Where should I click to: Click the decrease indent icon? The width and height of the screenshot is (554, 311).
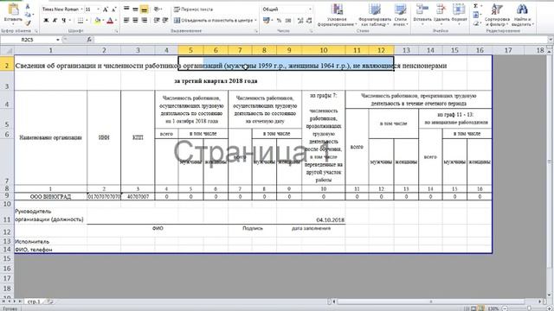[157, 21]
